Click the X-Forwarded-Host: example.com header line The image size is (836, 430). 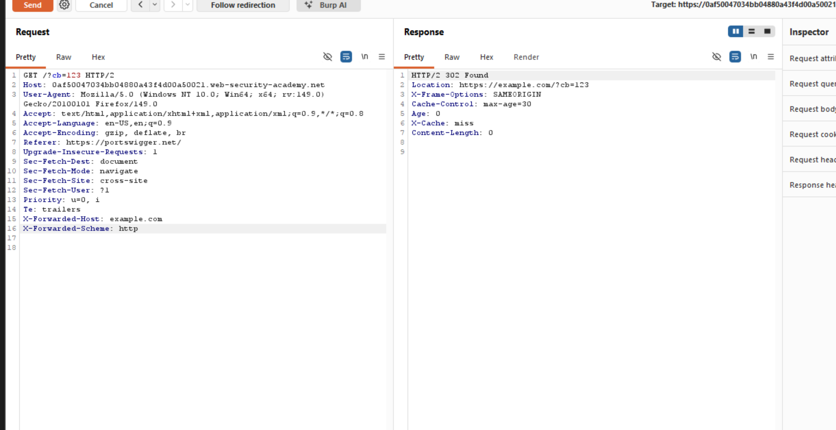93,219
